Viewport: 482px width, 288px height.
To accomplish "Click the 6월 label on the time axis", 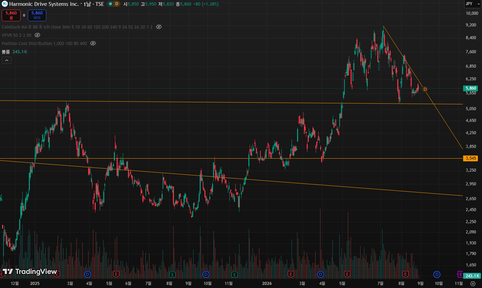I will [x=128, y=284].
